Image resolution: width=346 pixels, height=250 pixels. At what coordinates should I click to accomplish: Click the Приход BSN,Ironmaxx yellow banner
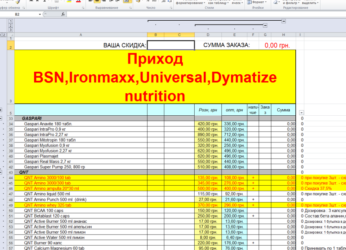coord(155,77)
